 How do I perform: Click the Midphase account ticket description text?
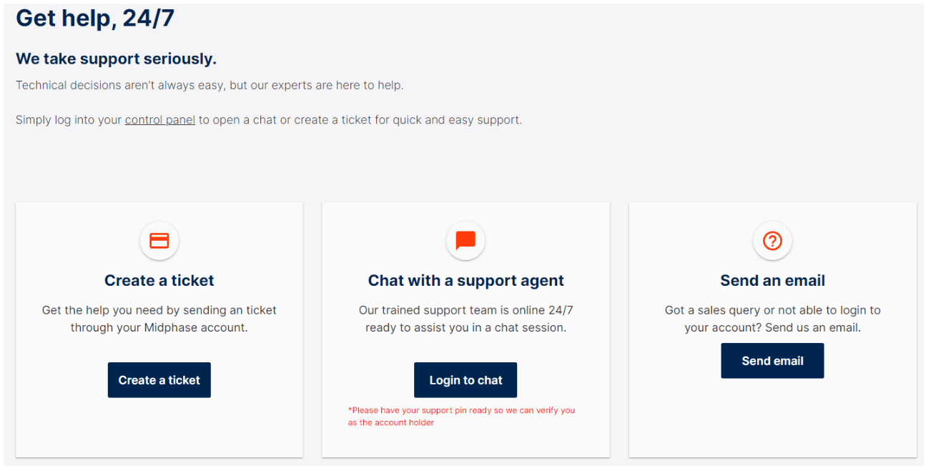159,319
